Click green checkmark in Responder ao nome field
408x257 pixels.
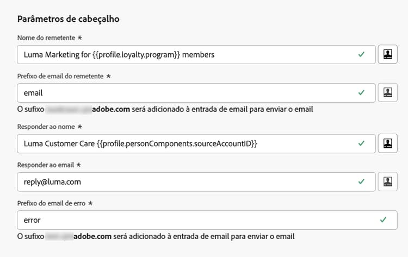pos(362,143)
